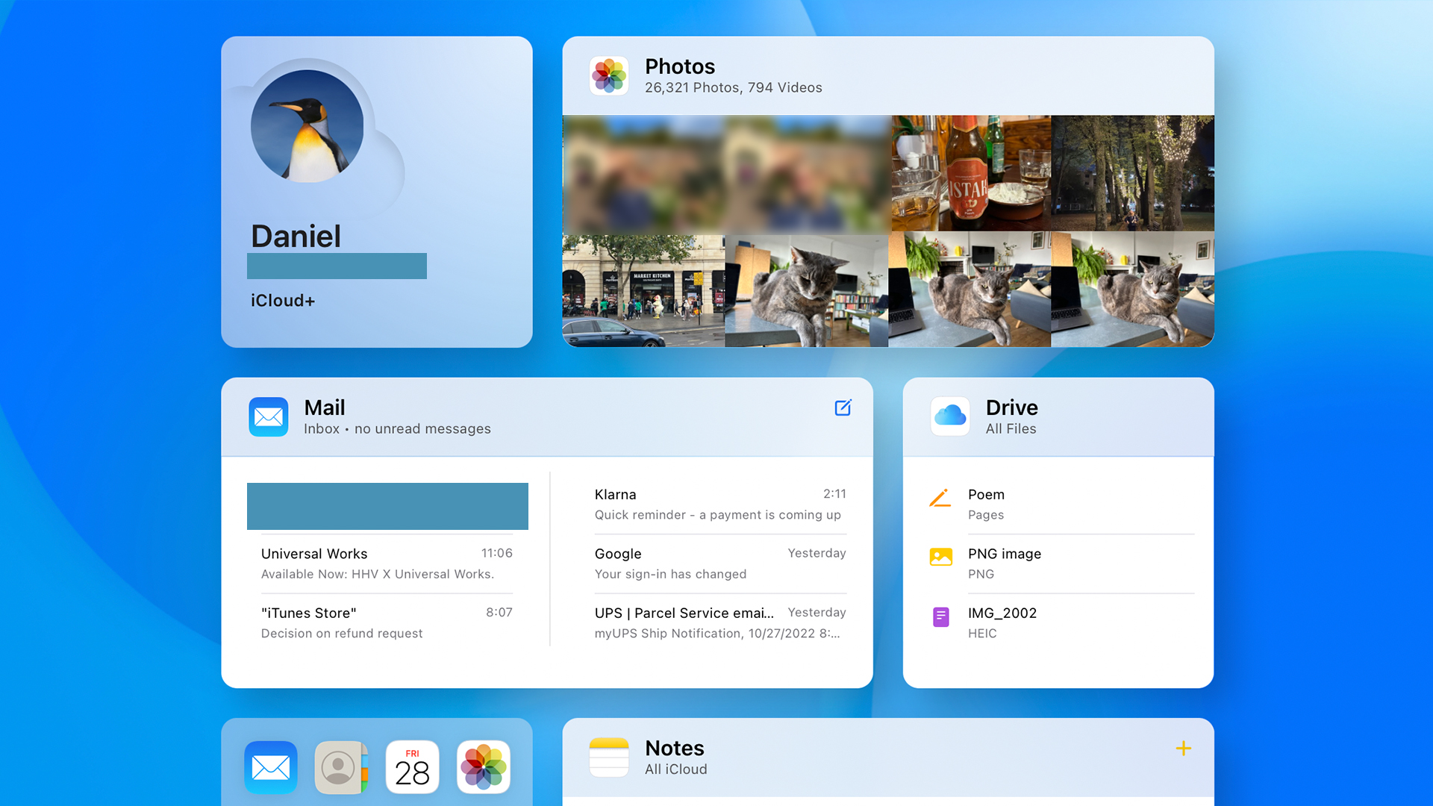The width and height of the screenshot is (1433, 806).
Task: Open Mail from the dock
Action: 270,767
